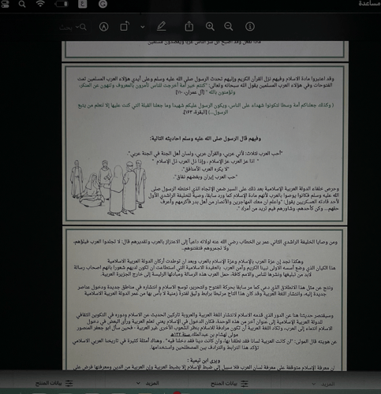Click the line starting أحب العرب لثلاث
The width and height of the screenshot is (381, 394).
(x=205, y=154)
